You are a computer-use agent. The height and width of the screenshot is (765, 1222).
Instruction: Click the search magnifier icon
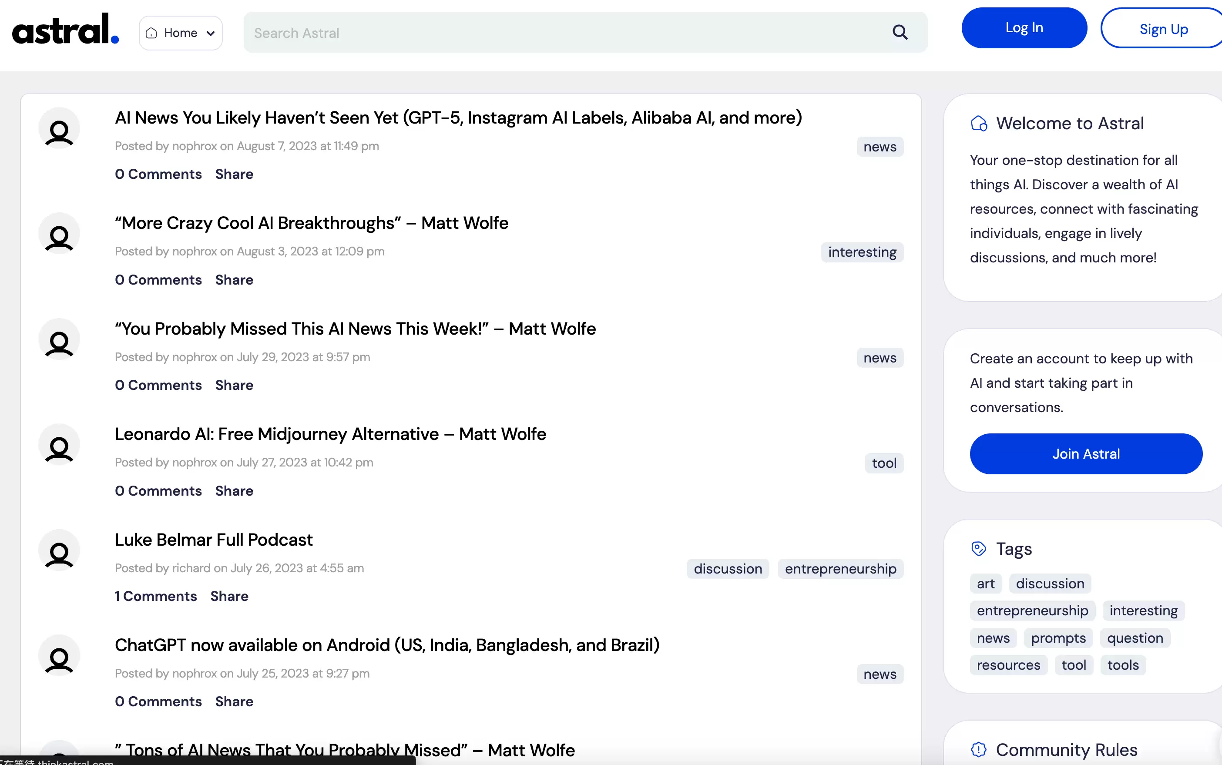pyautogui.click(x=900, y=32)
